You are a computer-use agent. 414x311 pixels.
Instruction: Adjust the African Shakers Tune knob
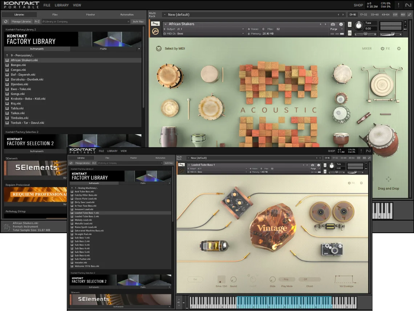point(358,26)
